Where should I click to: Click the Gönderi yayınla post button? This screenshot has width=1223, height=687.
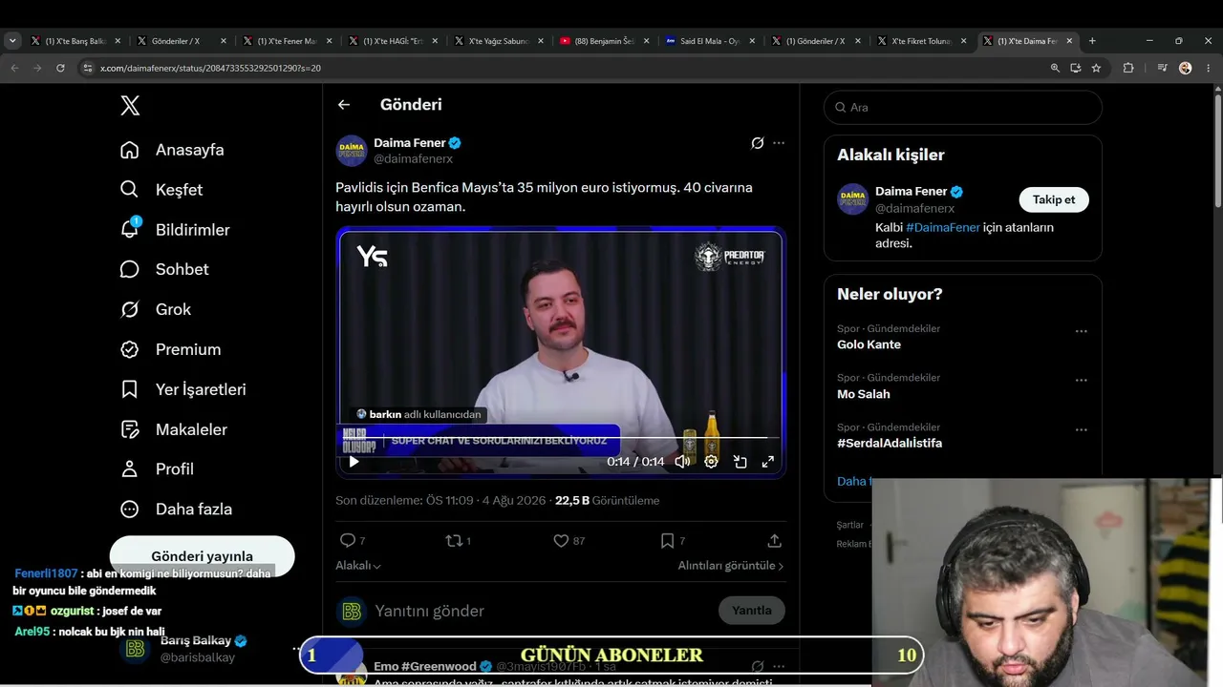click(x=202, y=556)
